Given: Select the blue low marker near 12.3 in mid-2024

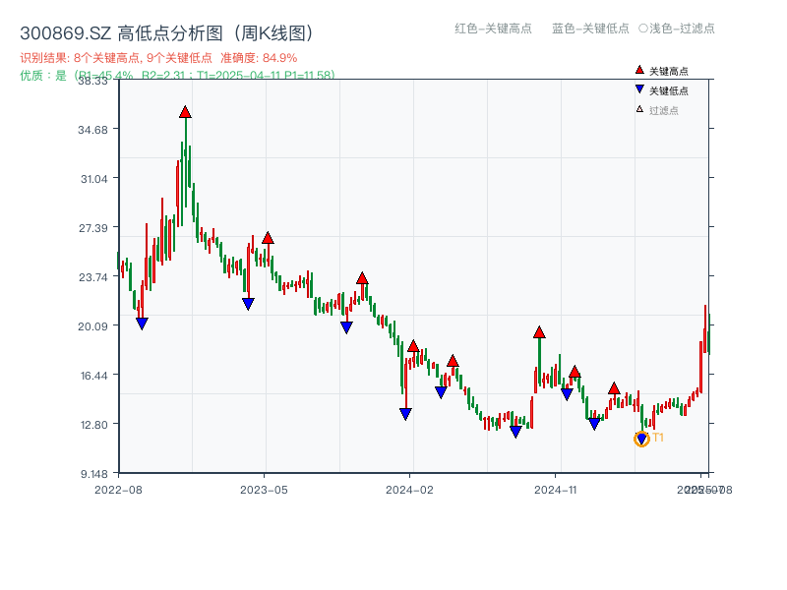Looking at the screenshot, I should tap(515, 432).
